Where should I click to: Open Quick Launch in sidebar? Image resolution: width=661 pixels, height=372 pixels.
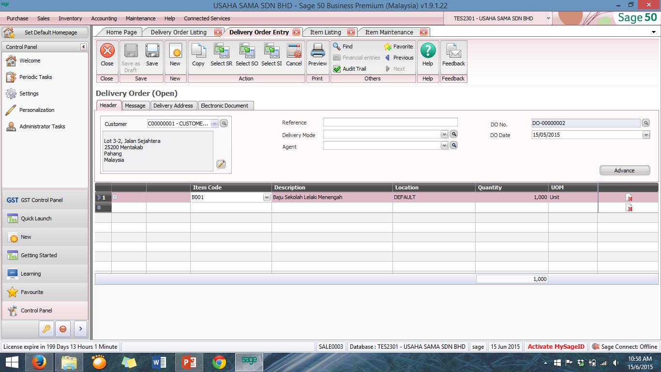click(45, 218)
